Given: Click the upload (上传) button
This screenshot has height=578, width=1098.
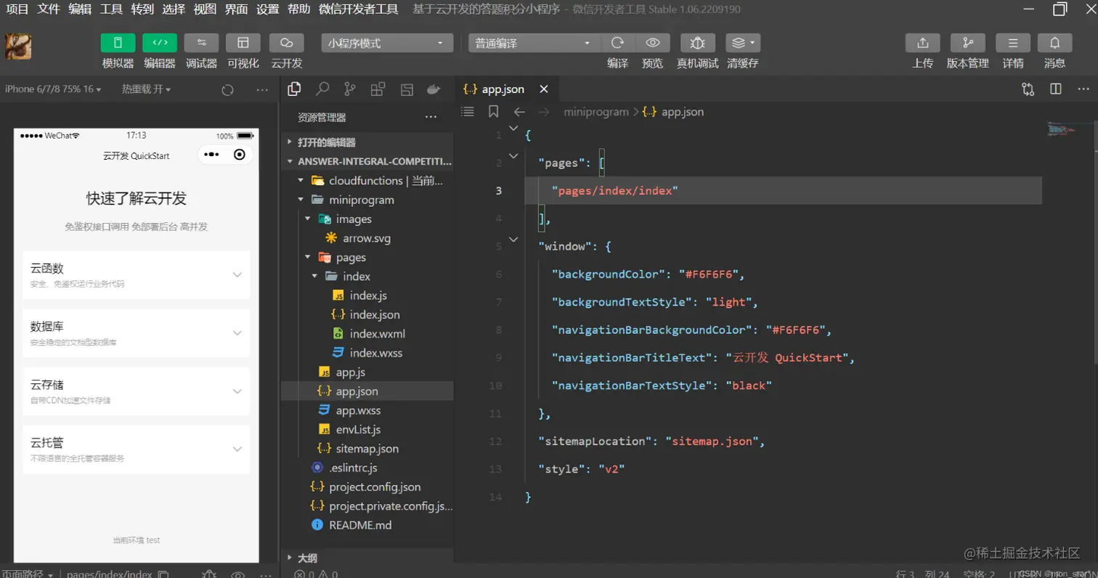Looking at the screenshot, I should coord(922,43).
